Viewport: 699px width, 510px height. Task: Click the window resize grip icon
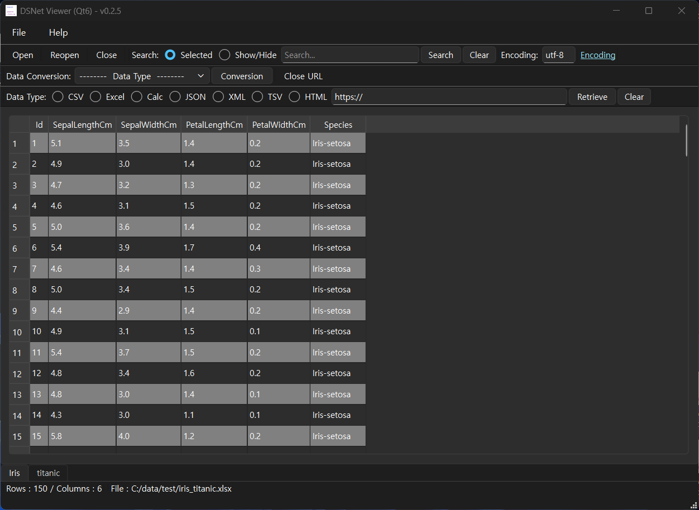point(694,505)
